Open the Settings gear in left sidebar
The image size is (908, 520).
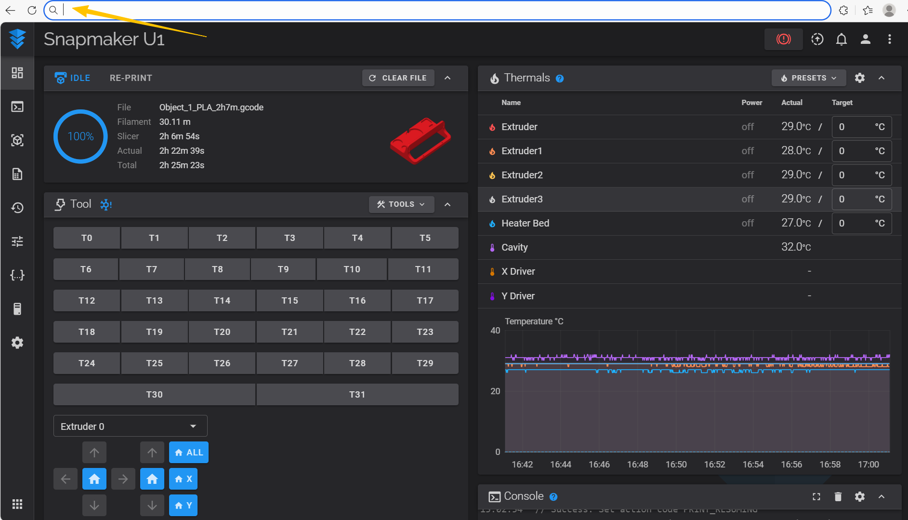point(17,343)
